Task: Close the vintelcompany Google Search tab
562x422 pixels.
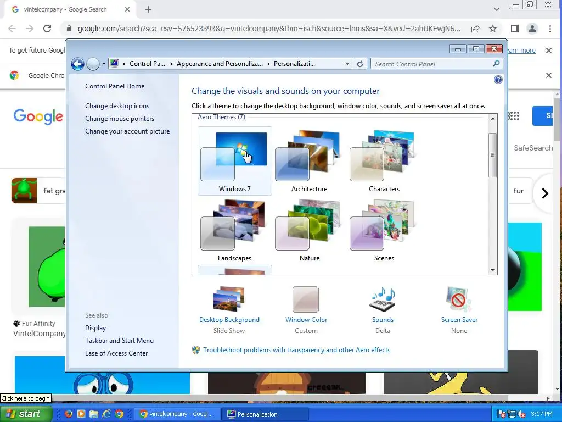Action: coord(127,10)
